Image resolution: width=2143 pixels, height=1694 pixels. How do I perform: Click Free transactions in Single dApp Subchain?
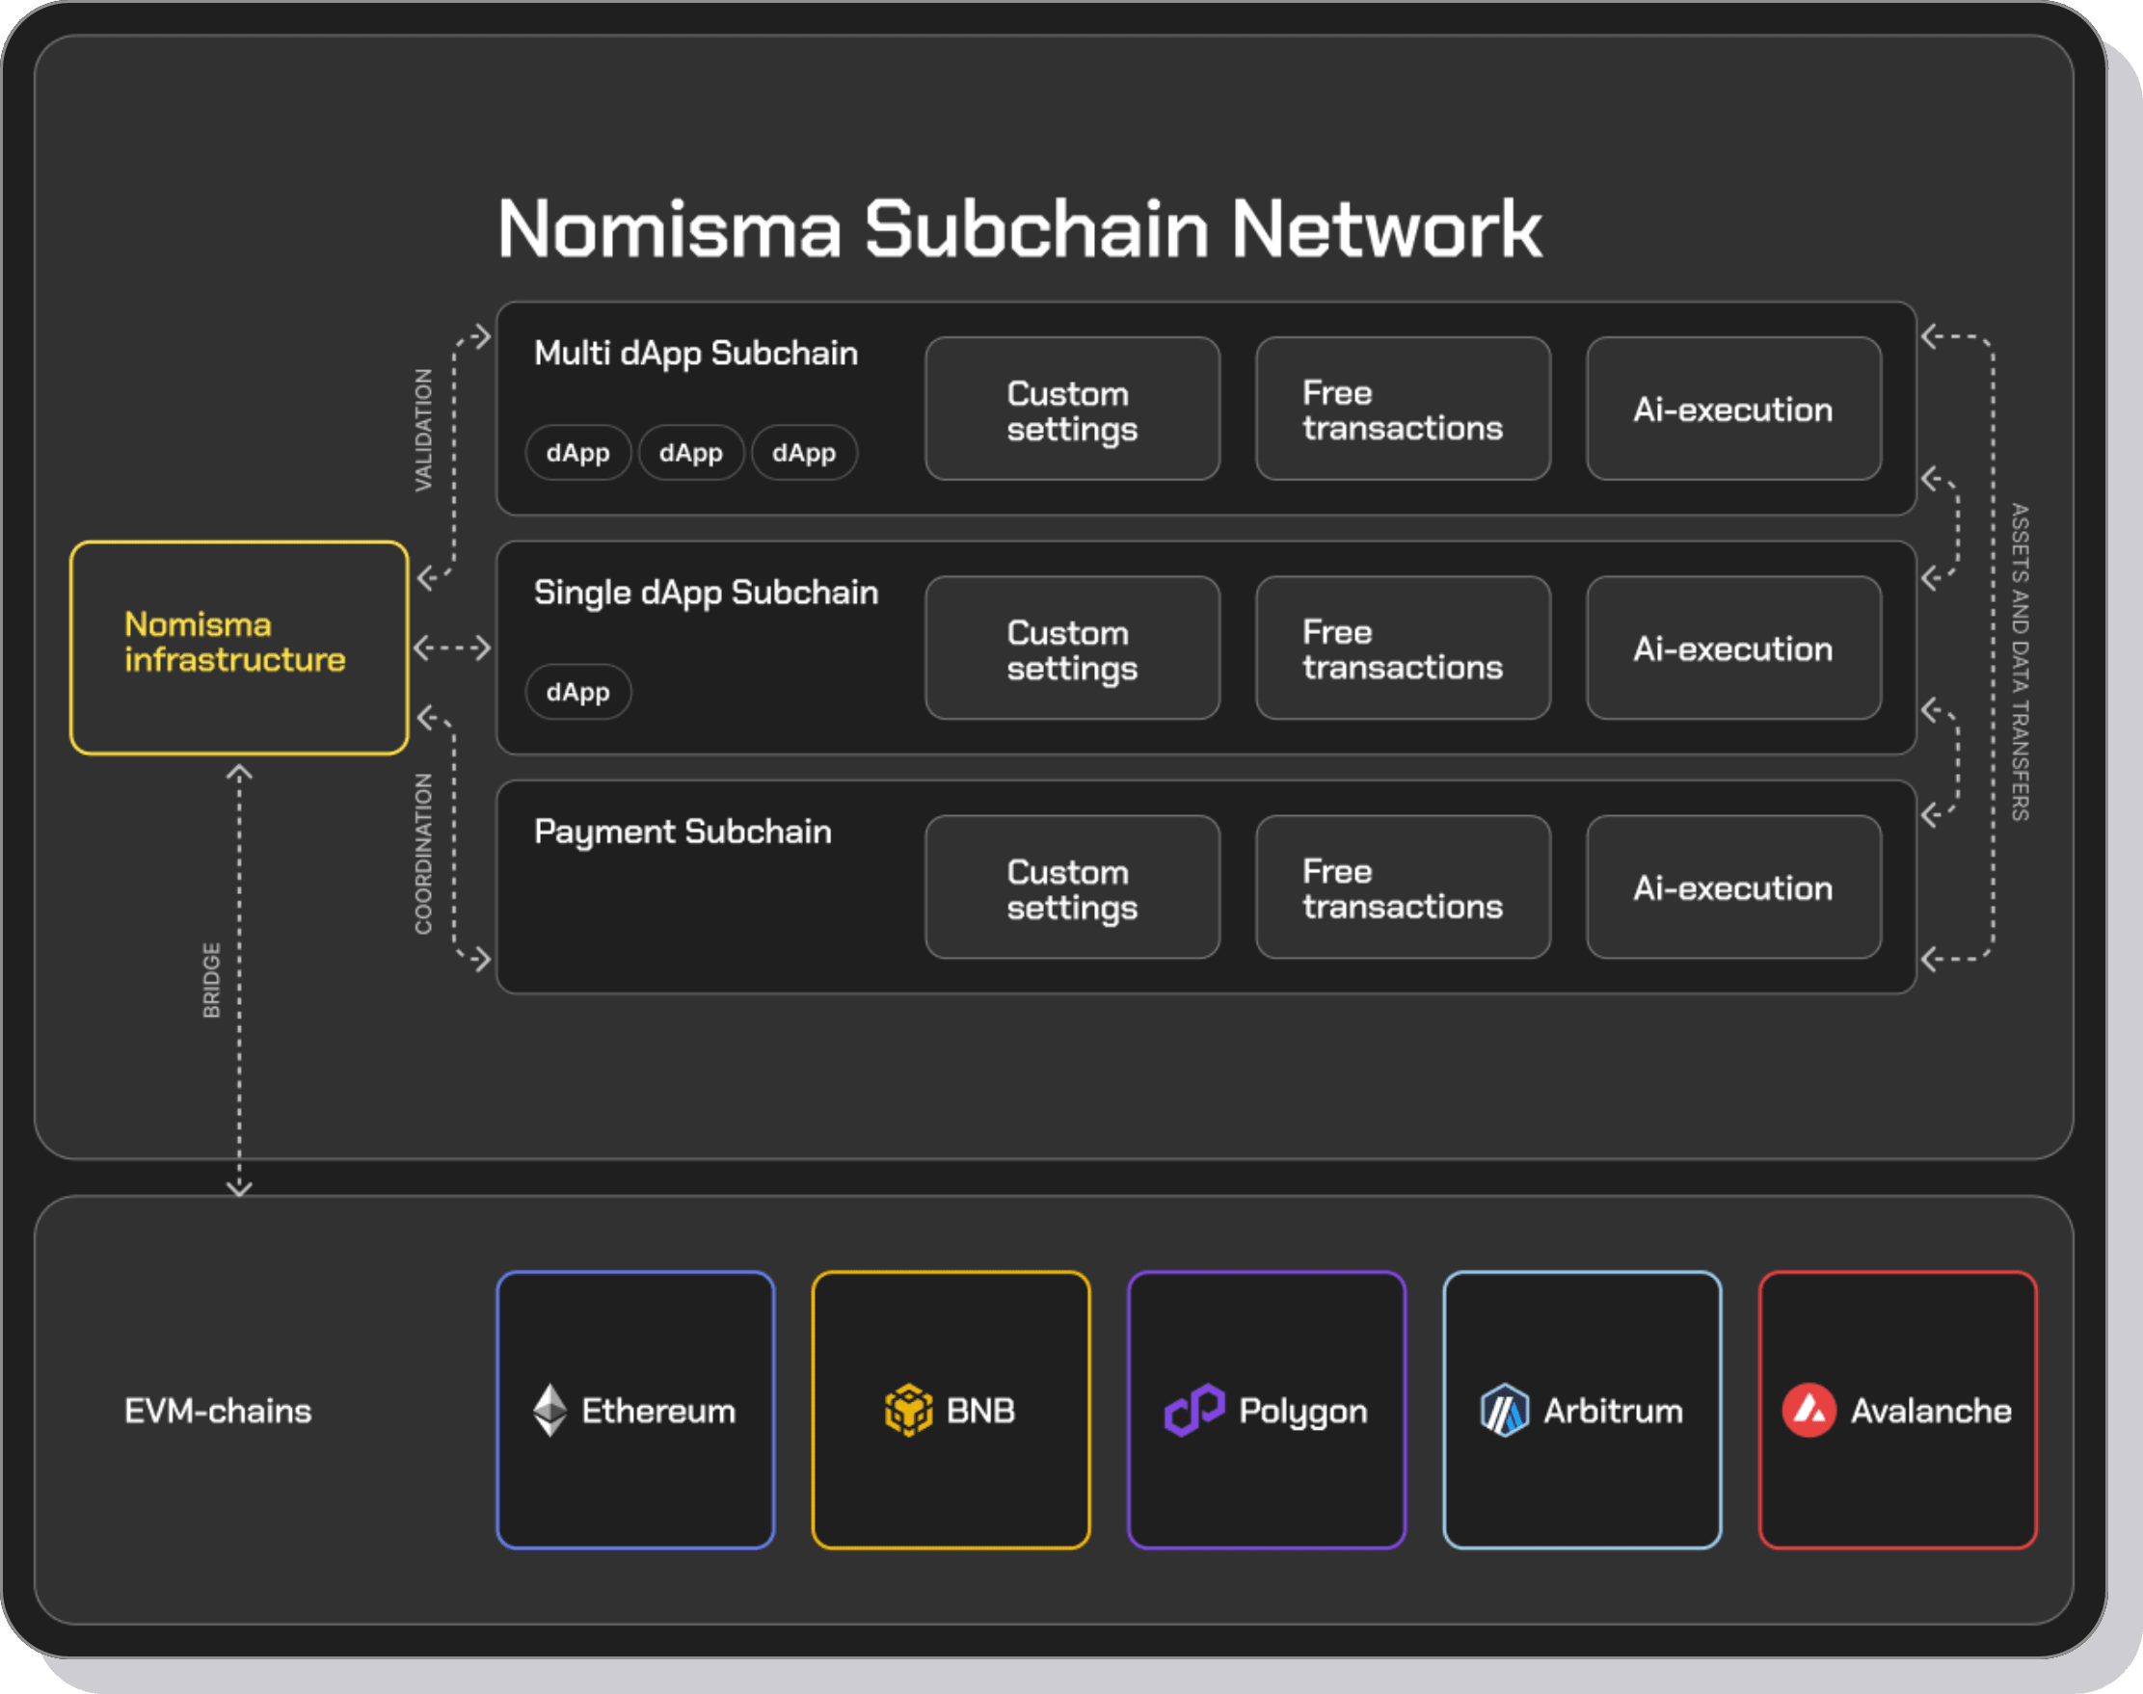pos(1401,648)
